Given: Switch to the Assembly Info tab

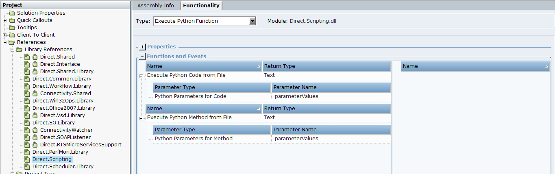Looking at the screenshot, I should [155, 6].
